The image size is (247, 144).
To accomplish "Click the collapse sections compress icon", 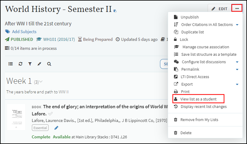I will [x=39, y=64].
